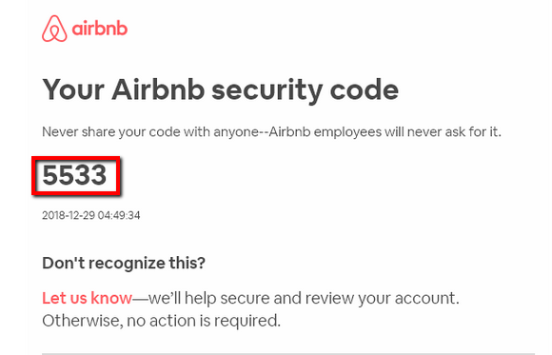Click "Otherwise, no action is required." line
The width and height of the screenshot is (552, 355).
pos(161,321)
